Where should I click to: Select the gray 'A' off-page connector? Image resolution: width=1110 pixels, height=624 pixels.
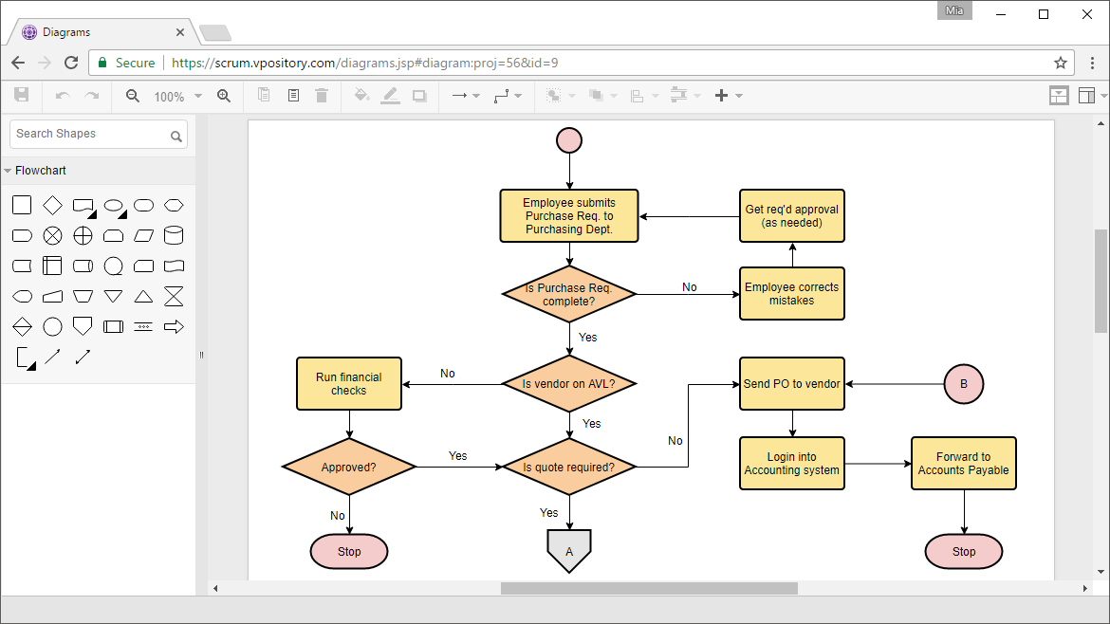tap(569, 550)
